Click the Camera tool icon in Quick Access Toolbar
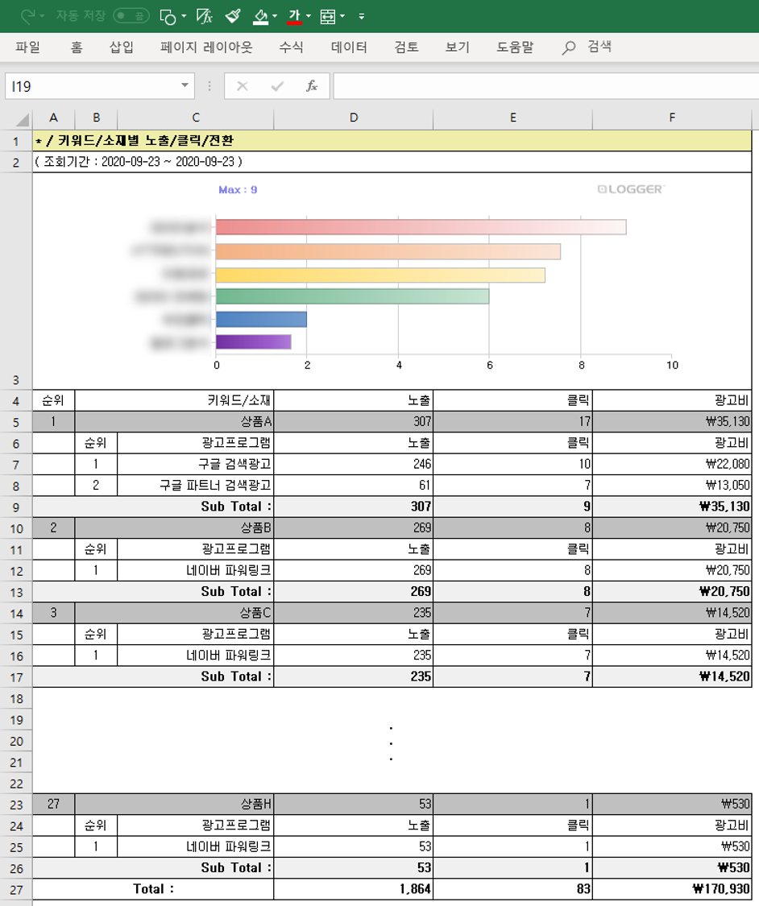This screenshot has width=759, height=906. pyautogui.click(x=167, y=14)
